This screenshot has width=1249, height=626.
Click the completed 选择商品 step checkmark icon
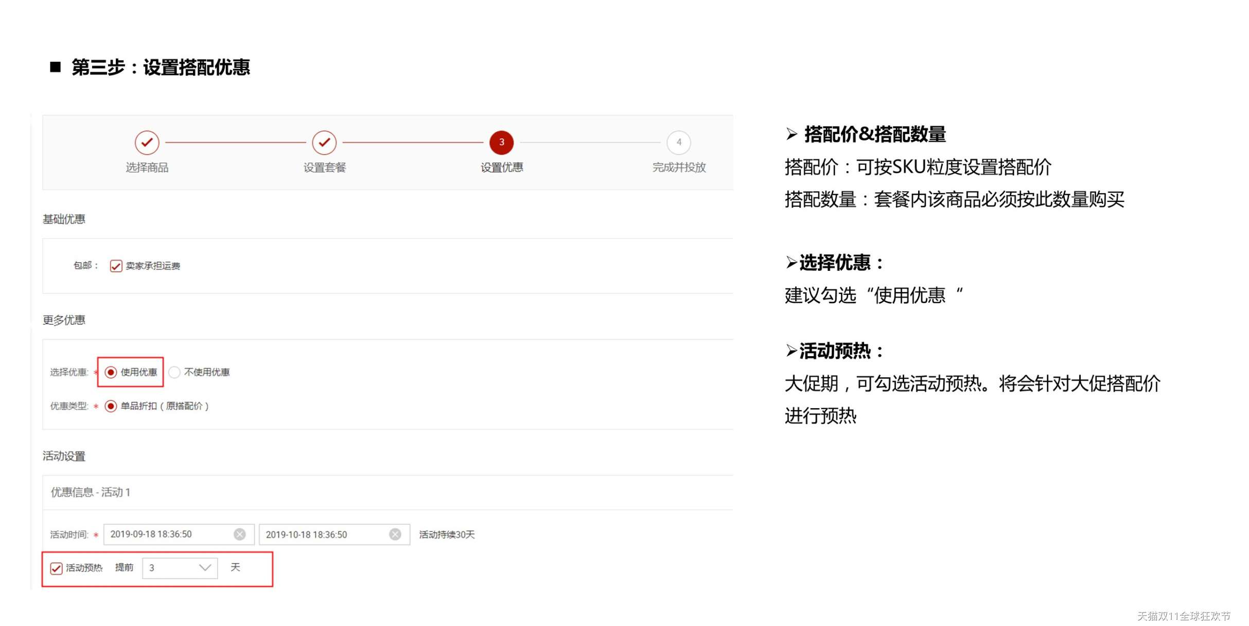click(147, 142)
